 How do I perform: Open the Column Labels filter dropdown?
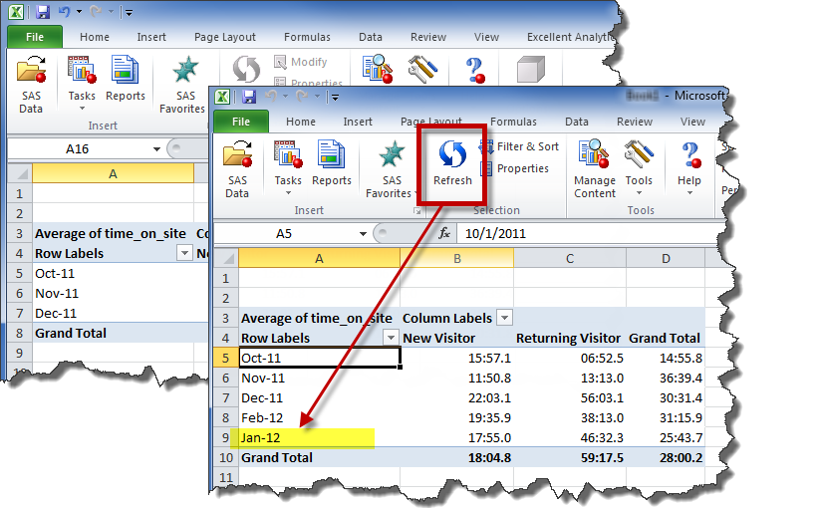[x=504, y=318]
